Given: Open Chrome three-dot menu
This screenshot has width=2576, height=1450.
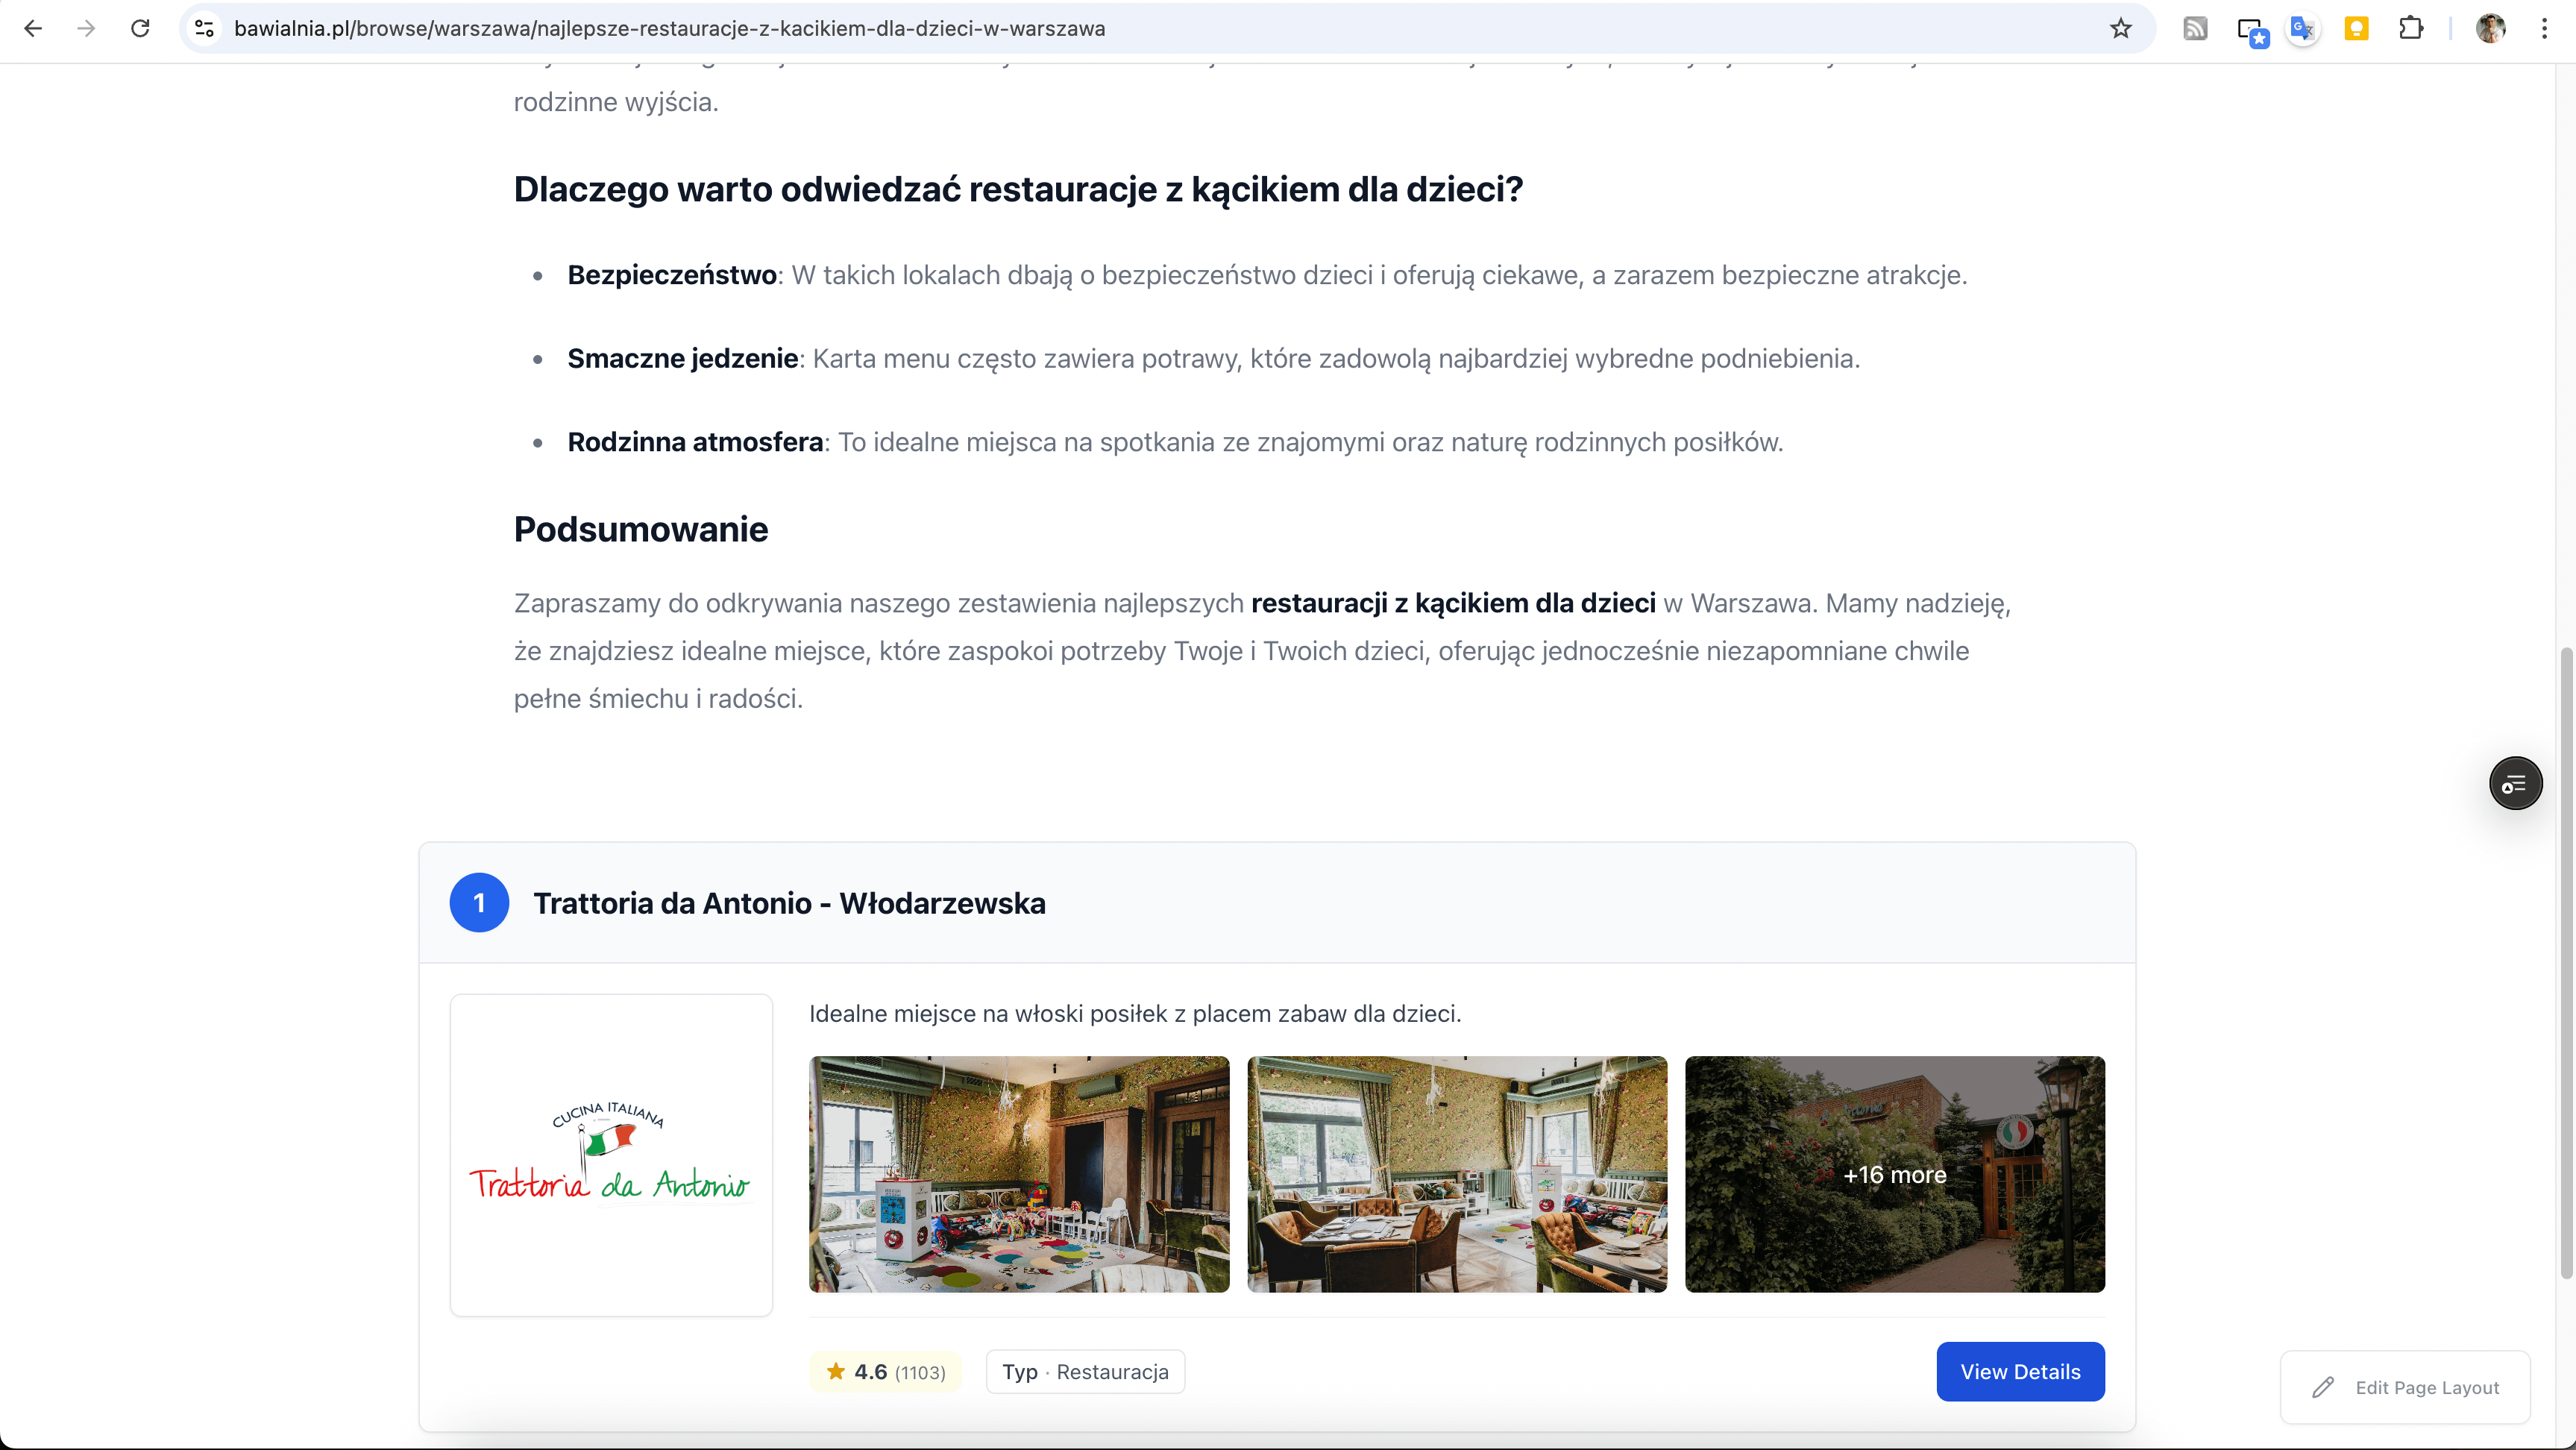Looking at the screenshot, I should tap(2544, 28).
